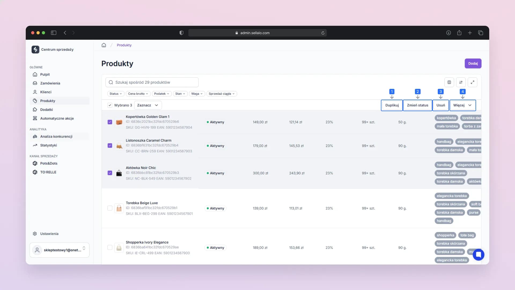
Task: Open the home breadcrumb icon
Action: [104, 45]
